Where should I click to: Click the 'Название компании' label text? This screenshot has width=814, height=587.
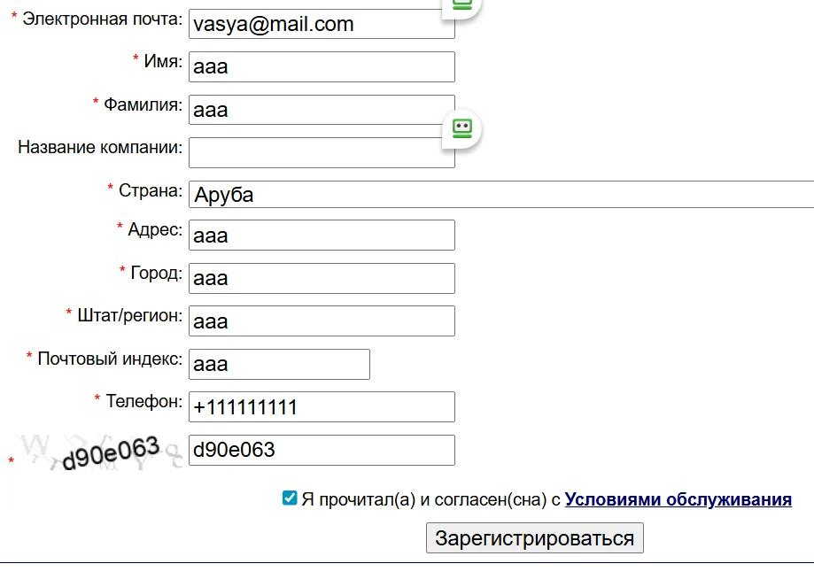[100, 147]
